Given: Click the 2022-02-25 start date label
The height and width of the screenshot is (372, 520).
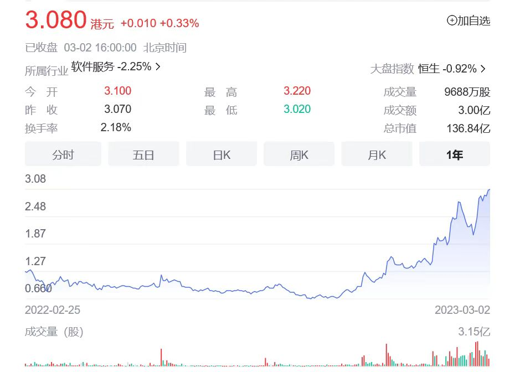Looking at the screenshot, I should point(53,310).
